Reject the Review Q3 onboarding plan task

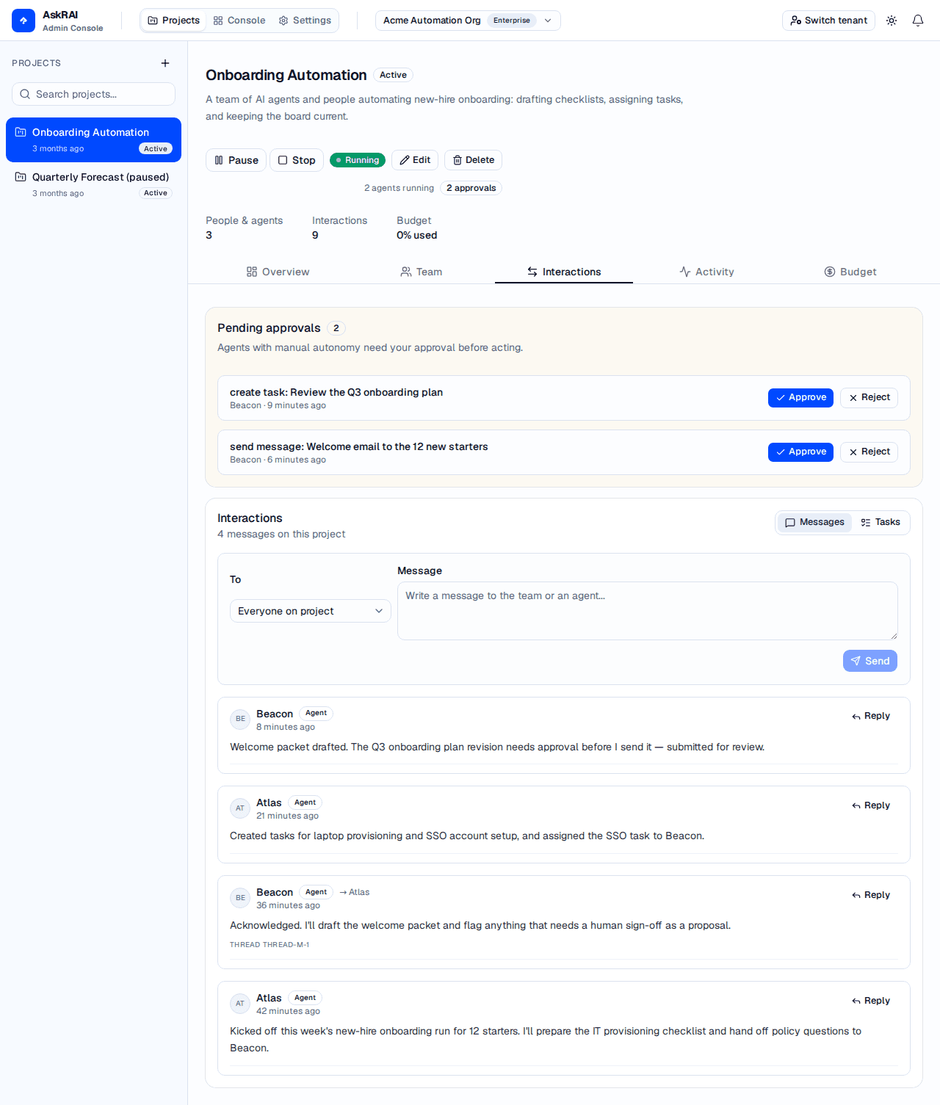(x=869, y=397)
